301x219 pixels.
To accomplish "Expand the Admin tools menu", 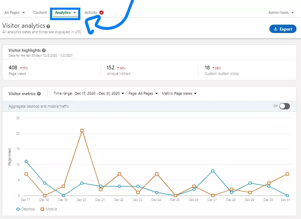I will tap(281, 12).
